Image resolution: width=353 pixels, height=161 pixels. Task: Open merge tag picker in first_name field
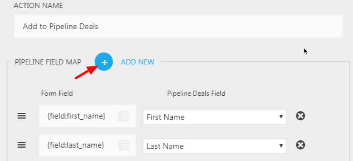point(124,116)
